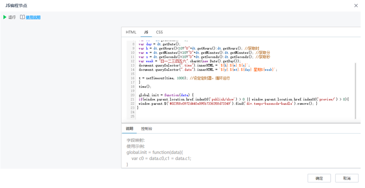Image resolution: width=365 pixels, height=188 pixels.
Task: Switch to the HTML tab
Action: [x=131, y=32]
